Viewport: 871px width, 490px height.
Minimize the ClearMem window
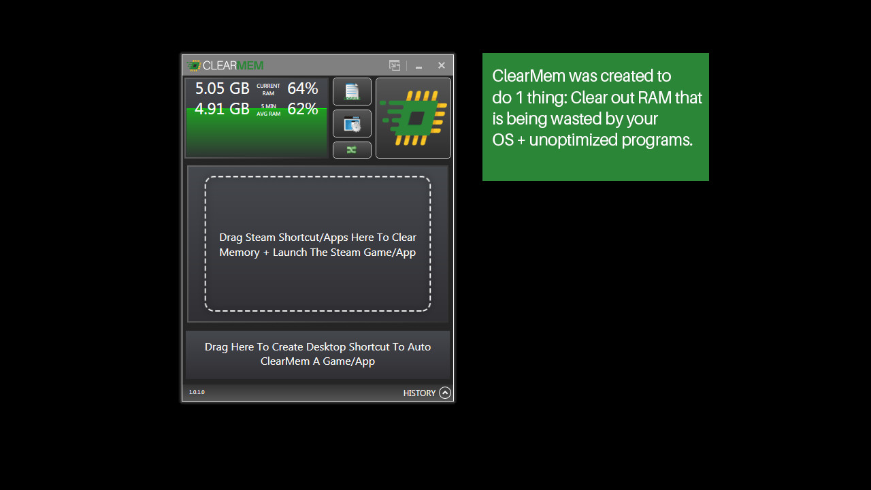coord(418,65)
